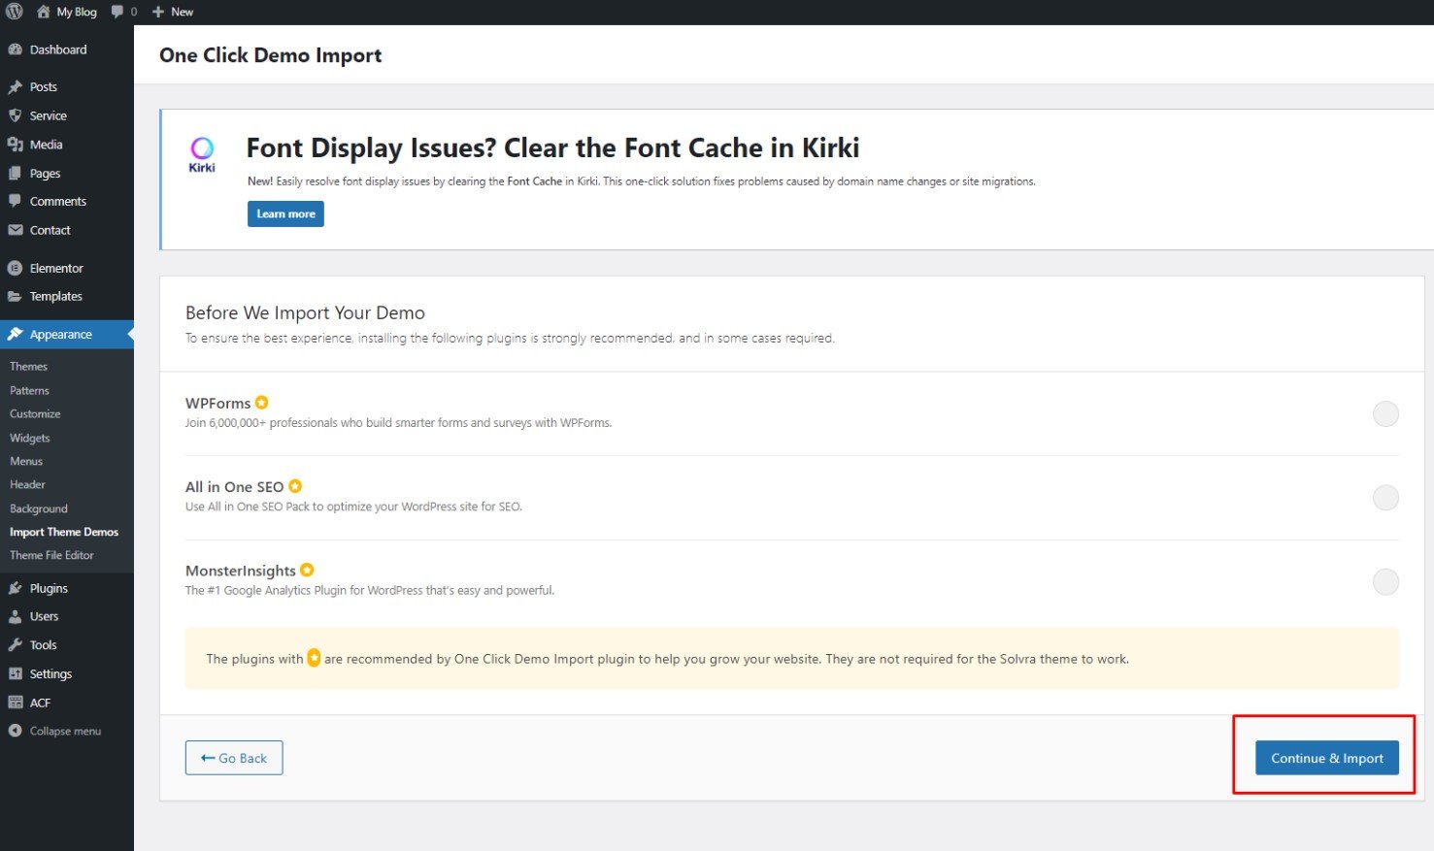Click the ACF icon in sidebar
1434x851 pixels.
15,703
